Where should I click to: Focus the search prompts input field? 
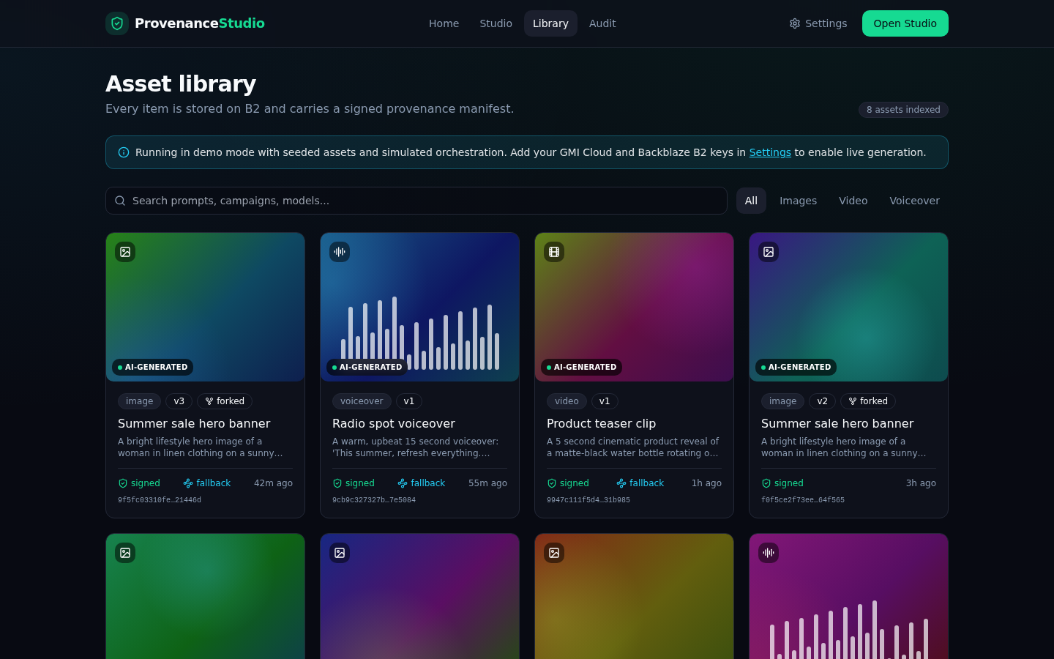(416, 201)
